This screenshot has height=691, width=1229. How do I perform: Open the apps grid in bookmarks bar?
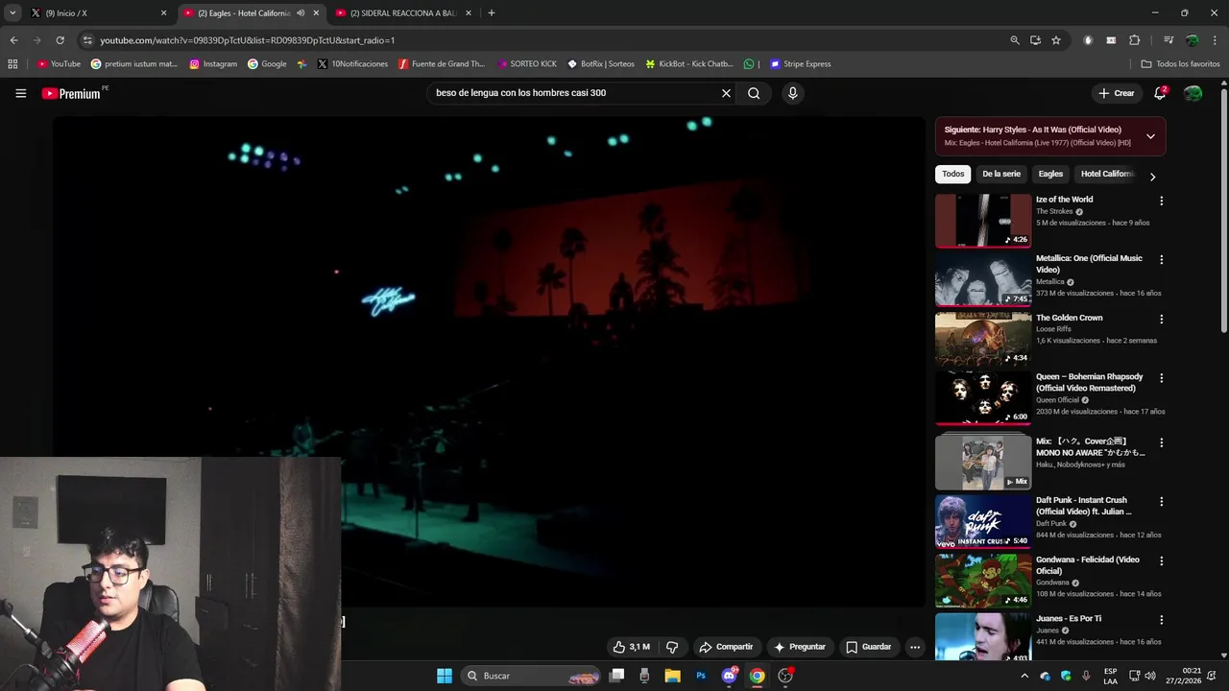tap(12, 64)
